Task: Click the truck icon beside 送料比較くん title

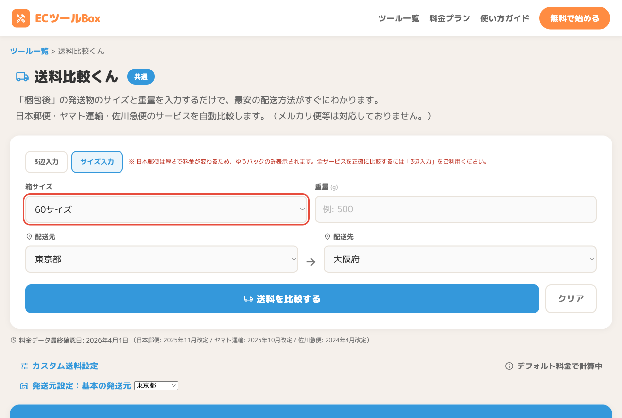Action: coord(22,77)
